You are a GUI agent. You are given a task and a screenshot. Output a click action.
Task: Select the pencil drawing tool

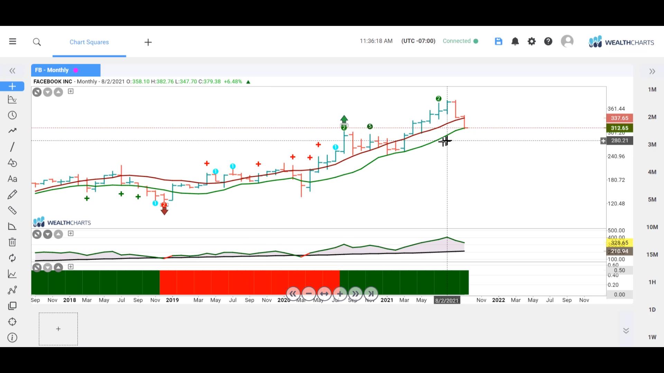click(12, 194)
